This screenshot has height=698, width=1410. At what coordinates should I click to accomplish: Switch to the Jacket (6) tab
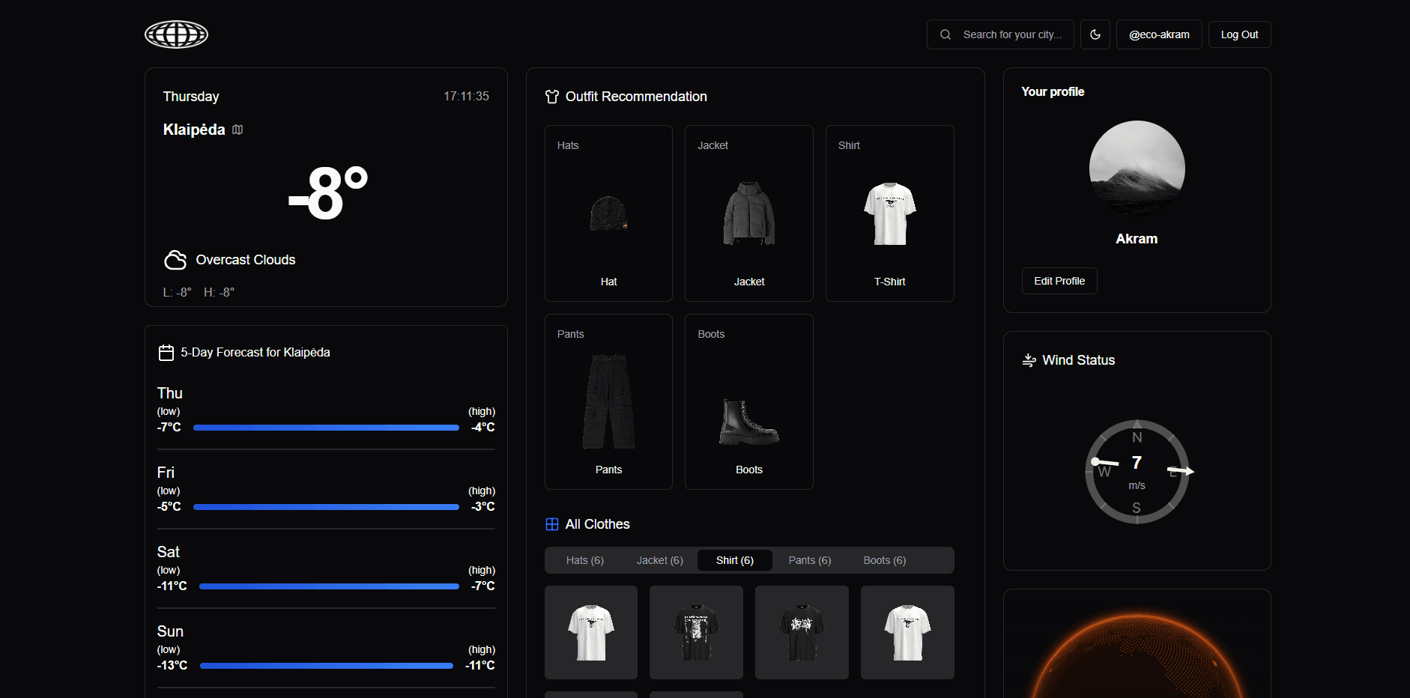(660, 560)
